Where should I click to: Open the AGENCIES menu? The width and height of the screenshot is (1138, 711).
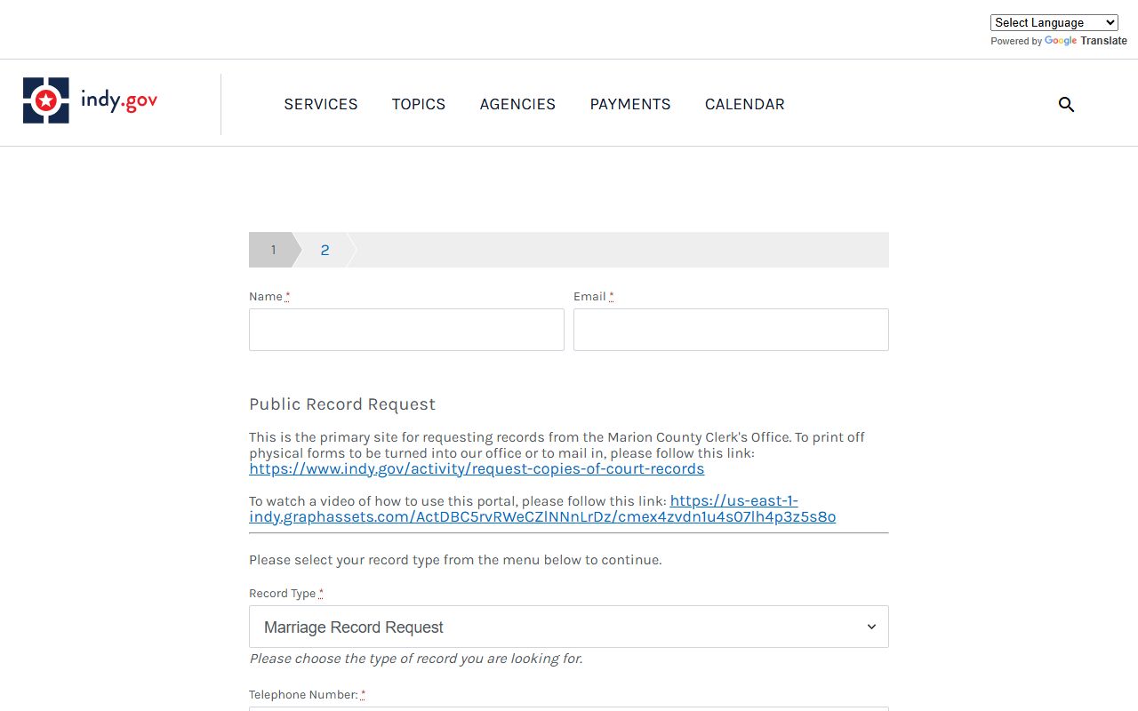click(x=517, y=104)
